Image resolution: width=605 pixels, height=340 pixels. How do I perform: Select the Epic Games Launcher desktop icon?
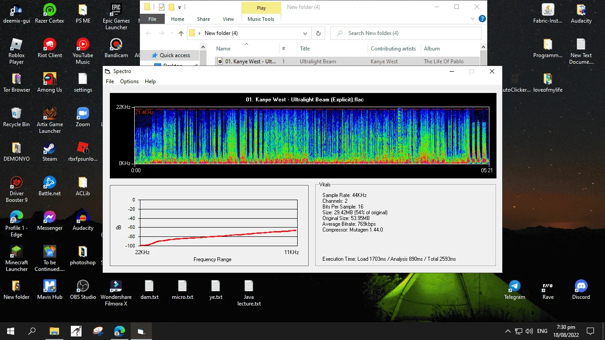[116, 17]
